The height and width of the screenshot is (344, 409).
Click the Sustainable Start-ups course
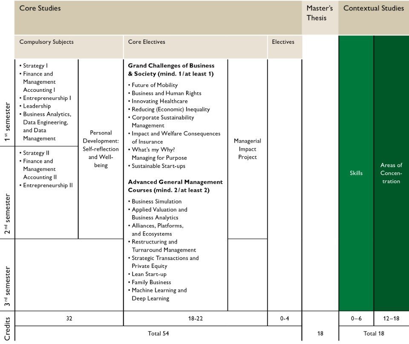(x=158, y=166)
